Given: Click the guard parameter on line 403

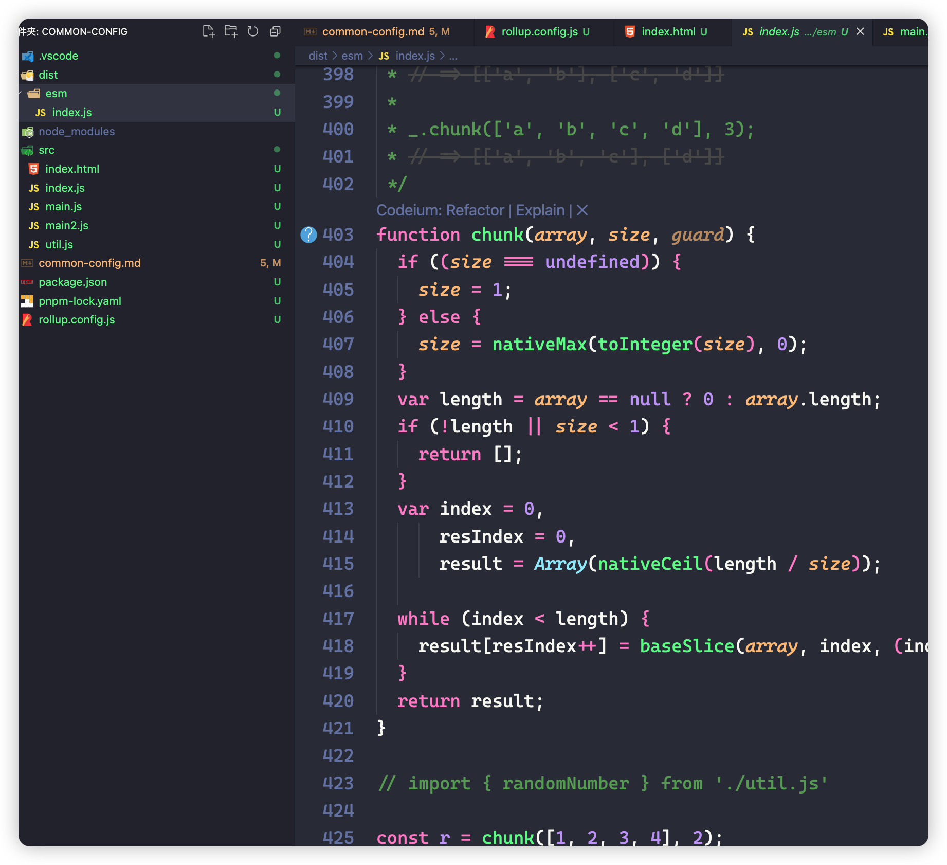Looking at the screenshot, I should (698, 235).
